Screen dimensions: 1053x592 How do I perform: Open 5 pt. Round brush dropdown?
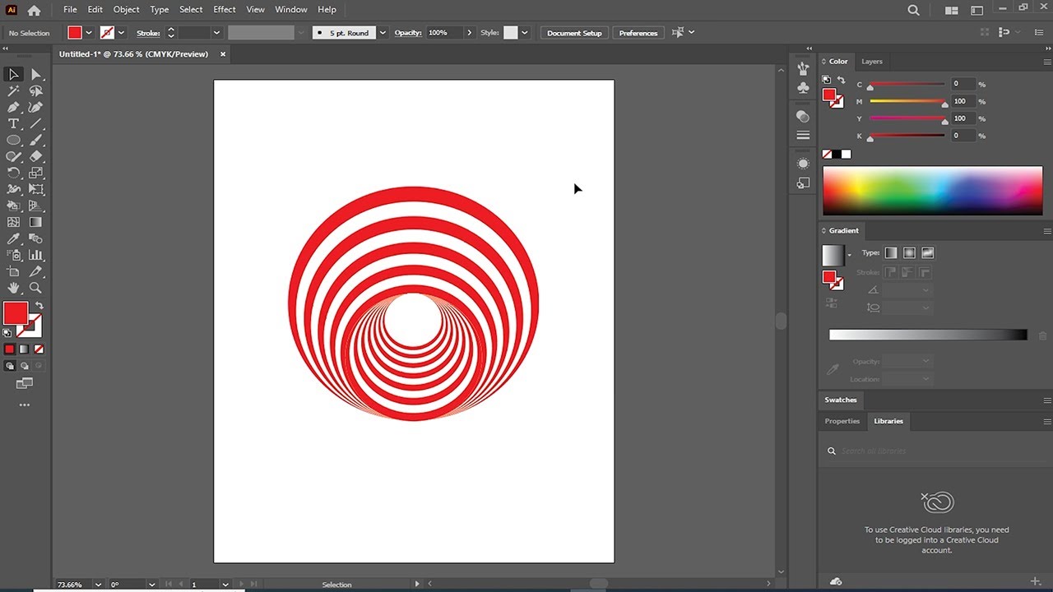pyautogui.click(x=383, y=33)
